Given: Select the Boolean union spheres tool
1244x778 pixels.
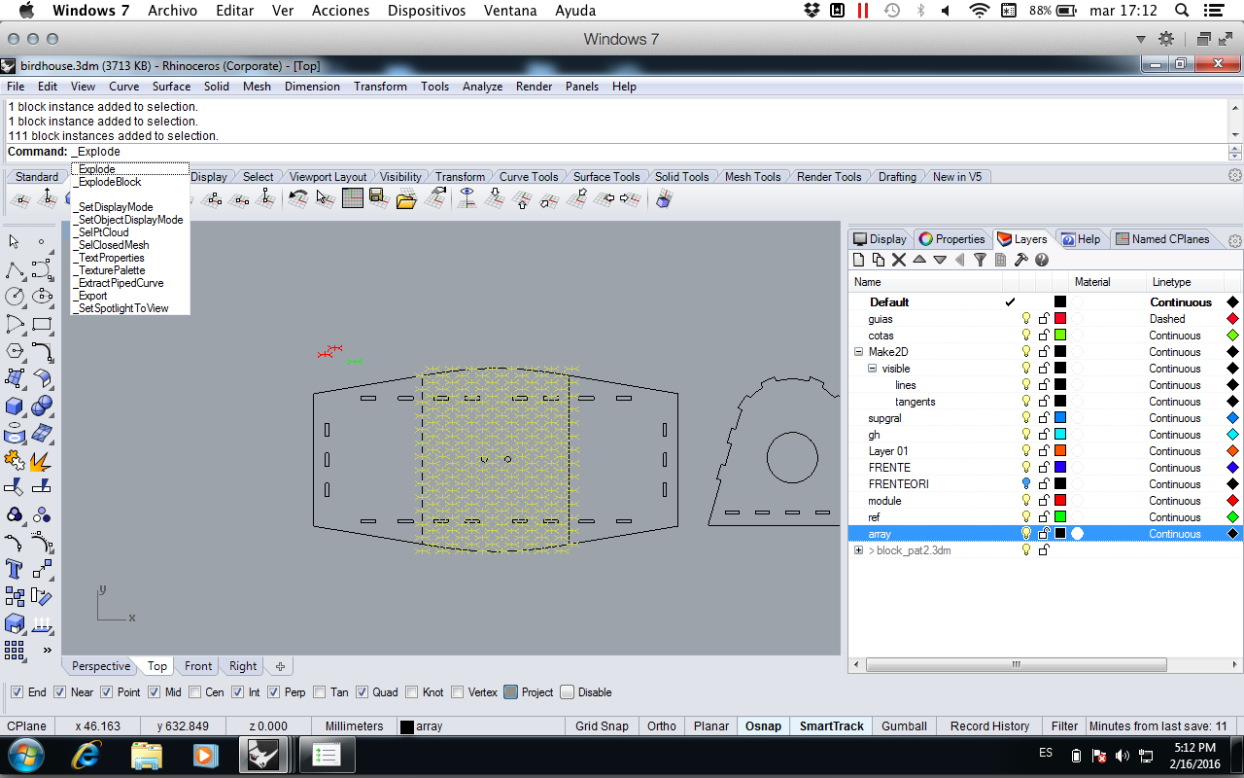Looking at the screenshot, I should click(42, 406).
